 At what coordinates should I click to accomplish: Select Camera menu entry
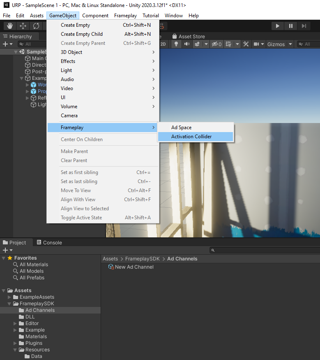tap(103, 116)
